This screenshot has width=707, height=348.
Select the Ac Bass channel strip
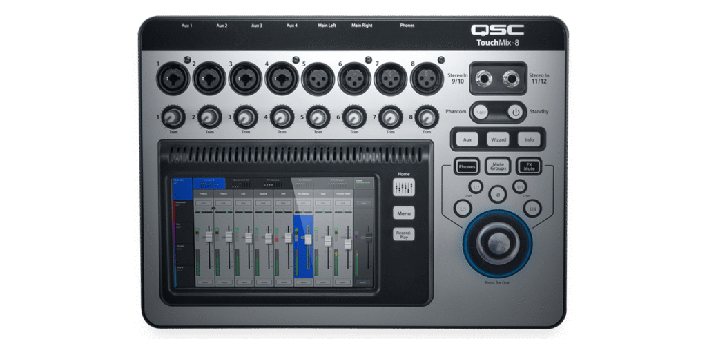(x=303, y=195)
